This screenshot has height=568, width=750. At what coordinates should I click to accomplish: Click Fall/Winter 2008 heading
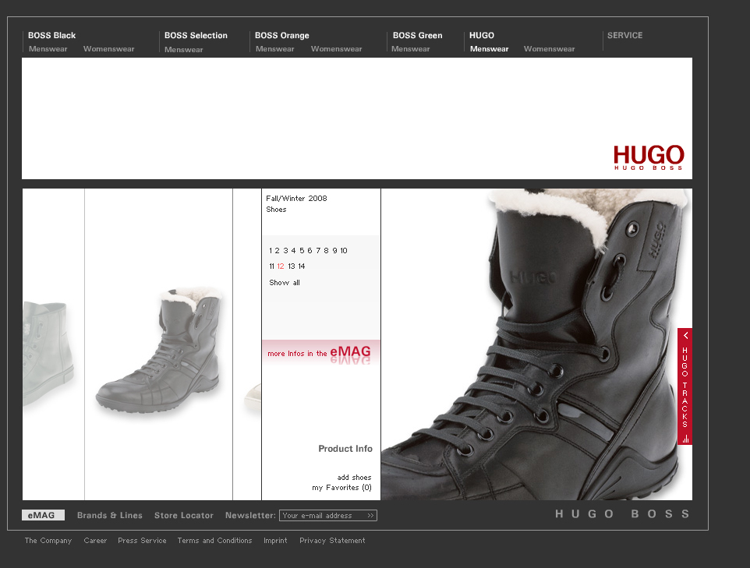point(296,199)
